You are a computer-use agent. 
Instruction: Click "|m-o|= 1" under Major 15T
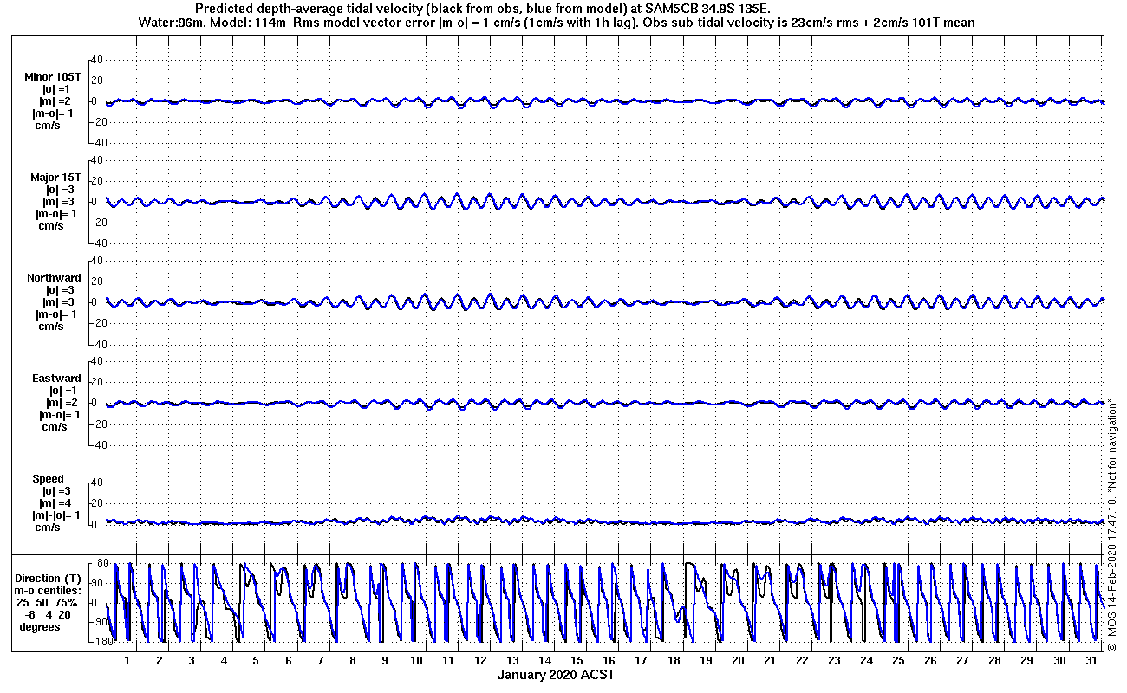[x=55, y=214]
